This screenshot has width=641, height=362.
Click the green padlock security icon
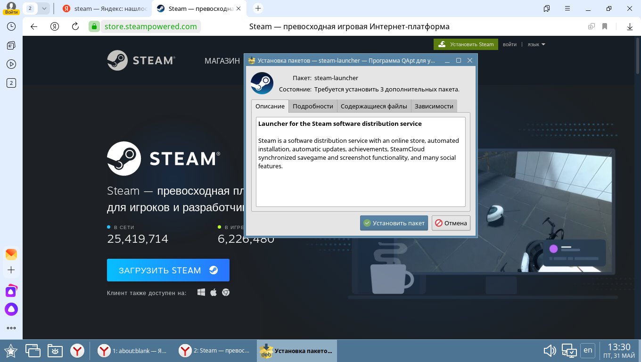pos(94,26)
